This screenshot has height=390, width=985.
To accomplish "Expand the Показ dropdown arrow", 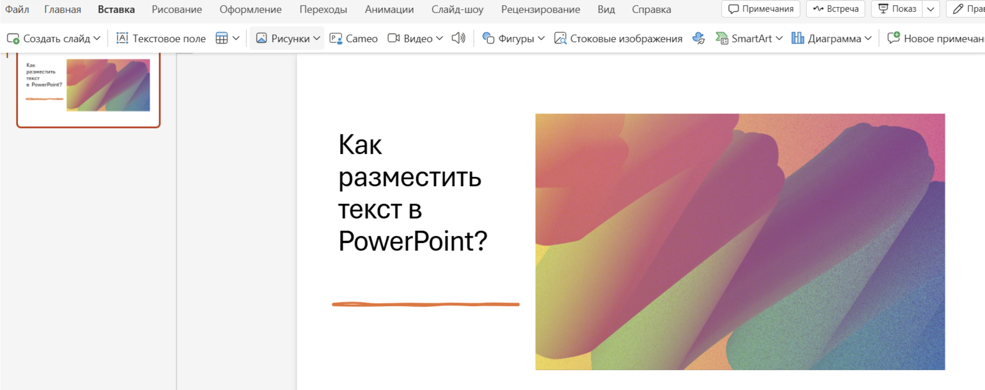I will (x=930, y=9).
